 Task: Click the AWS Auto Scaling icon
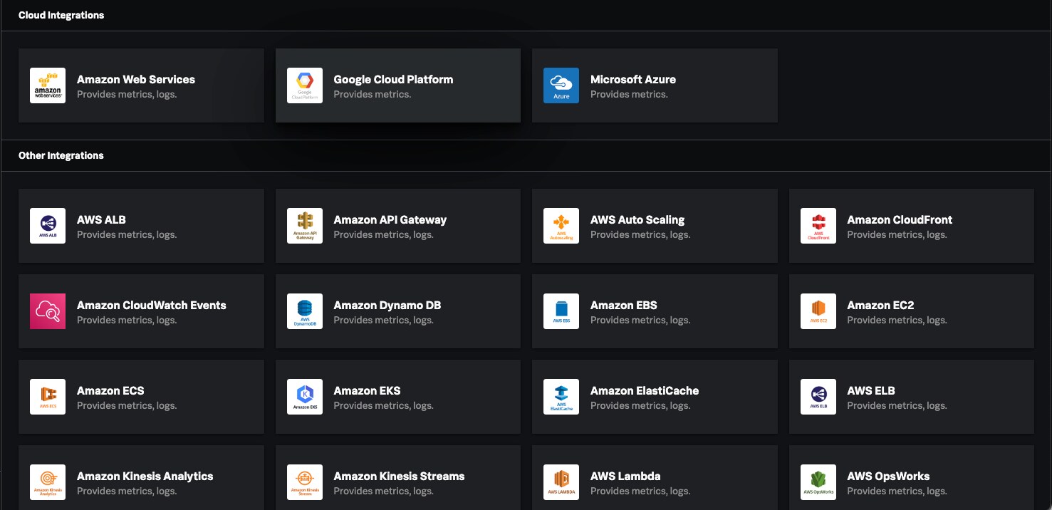[561, 226]
